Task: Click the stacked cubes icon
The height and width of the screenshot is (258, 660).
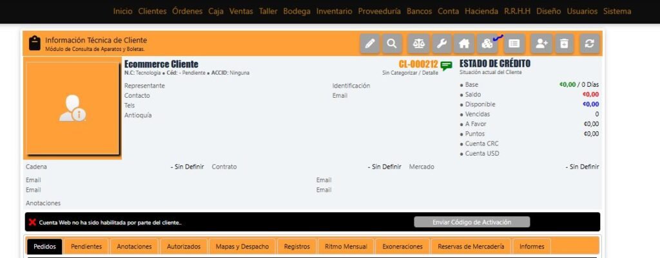Action: click(x=487, y=44)
